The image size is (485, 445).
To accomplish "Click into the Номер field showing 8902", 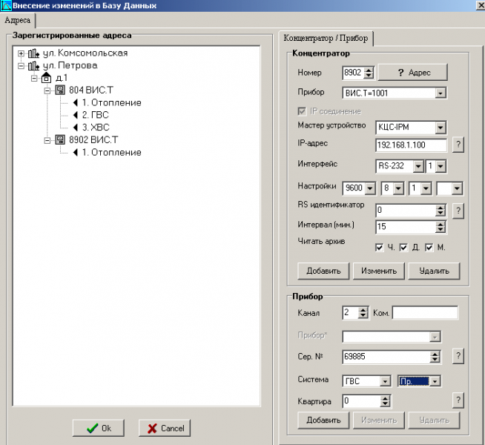I will 353,73.
